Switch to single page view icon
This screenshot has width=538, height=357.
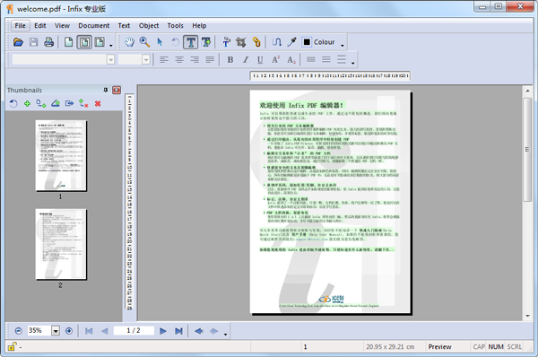pyautogui.click(x=69, y=42)
